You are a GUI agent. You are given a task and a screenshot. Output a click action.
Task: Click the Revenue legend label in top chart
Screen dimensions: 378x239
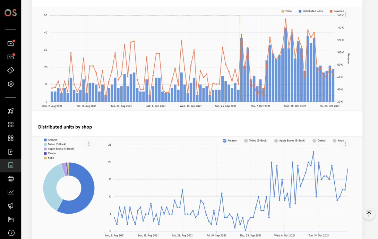(338, 11)
